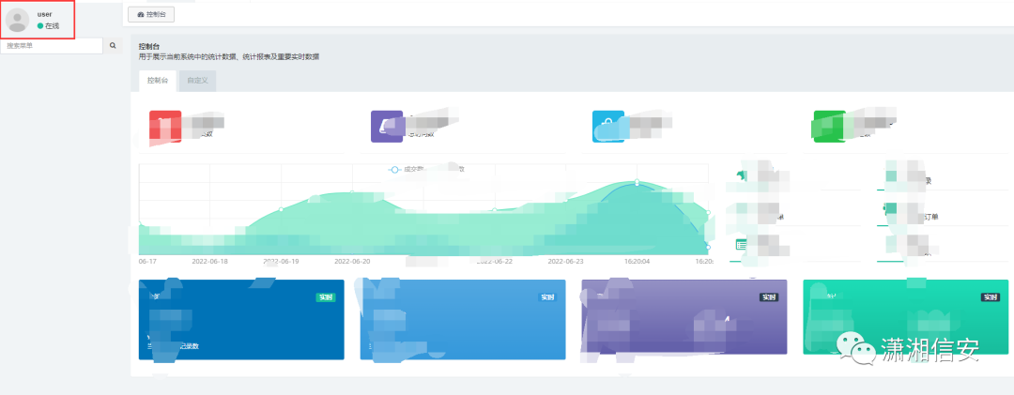
Task: Click the chart peak point near 16:20:04
Action: (x=638, y=181)
